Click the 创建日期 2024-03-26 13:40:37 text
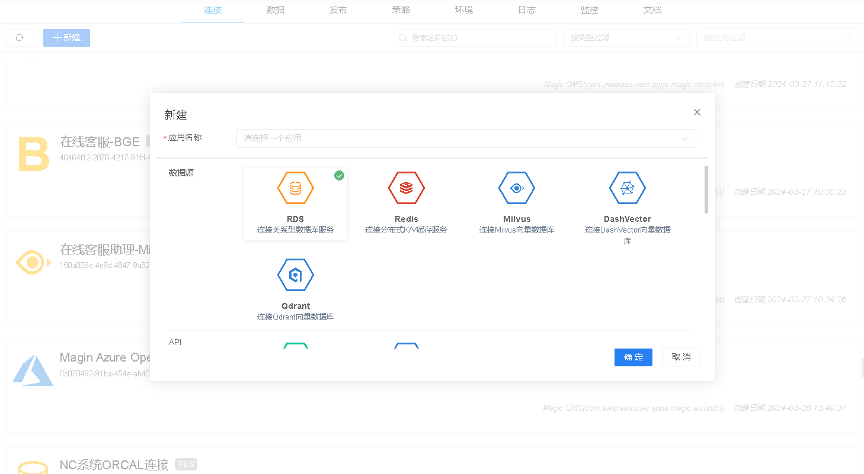Screen dimensions: 864x474 click(790, 408)
